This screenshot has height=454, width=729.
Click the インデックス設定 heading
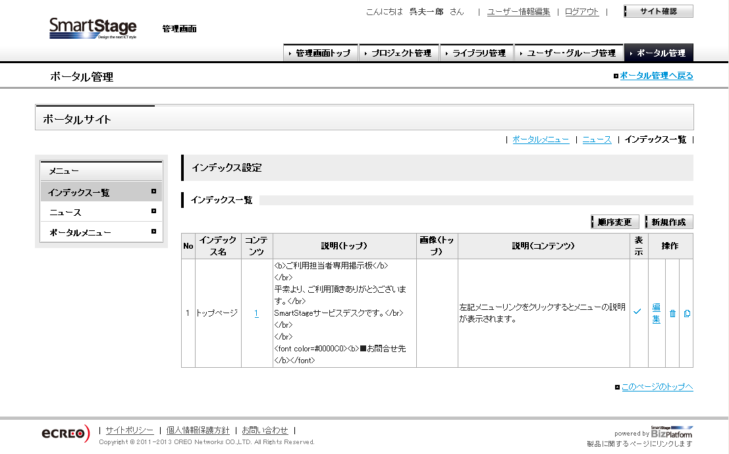(227, 168)
